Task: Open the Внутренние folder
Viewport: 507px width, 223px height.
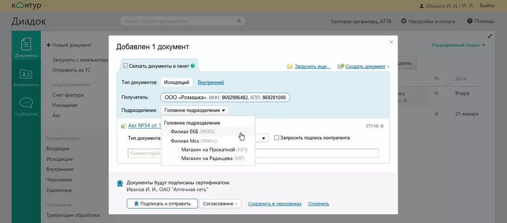Action: pos(60,169)
